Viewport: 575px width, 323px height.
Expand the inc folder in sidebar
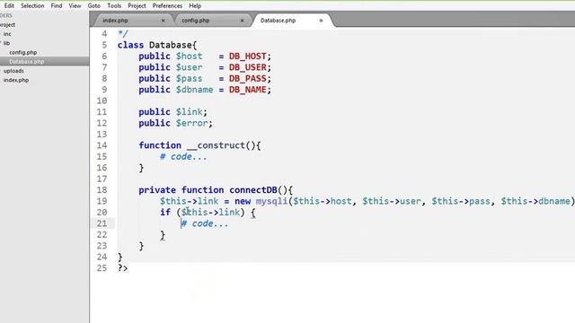(7, 34)
